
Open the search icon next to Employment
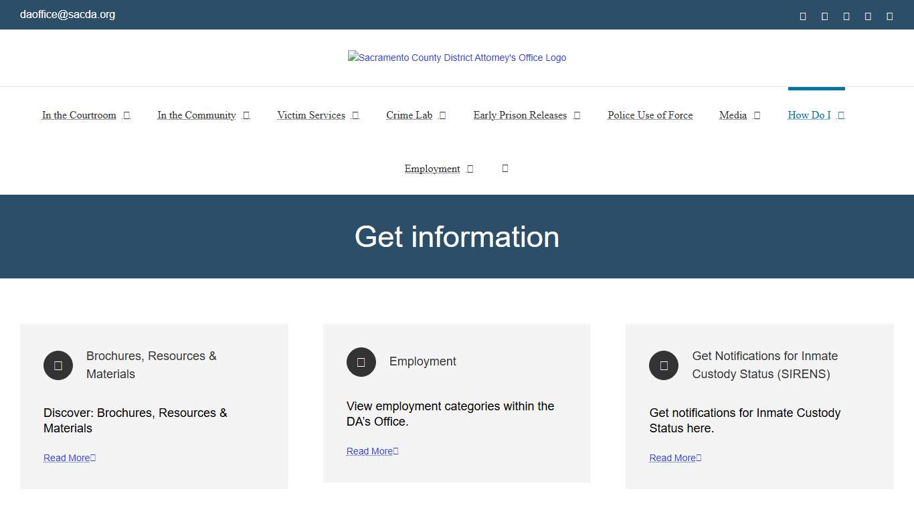point(505,168)
